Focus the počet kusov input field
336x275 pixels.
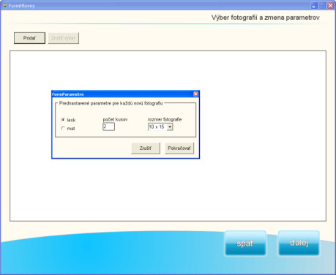pyautogui.click(x=108, y=127)
